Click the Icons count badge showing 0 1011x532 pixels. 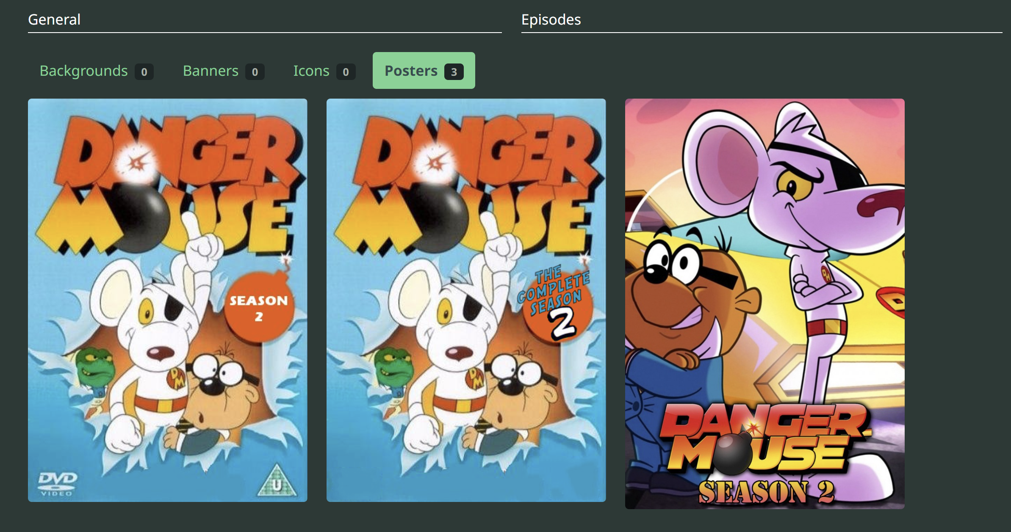[346, 72]
